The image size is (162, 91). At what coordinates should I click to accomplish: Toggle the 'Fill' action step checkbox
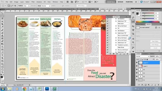[x=107, y=28]
